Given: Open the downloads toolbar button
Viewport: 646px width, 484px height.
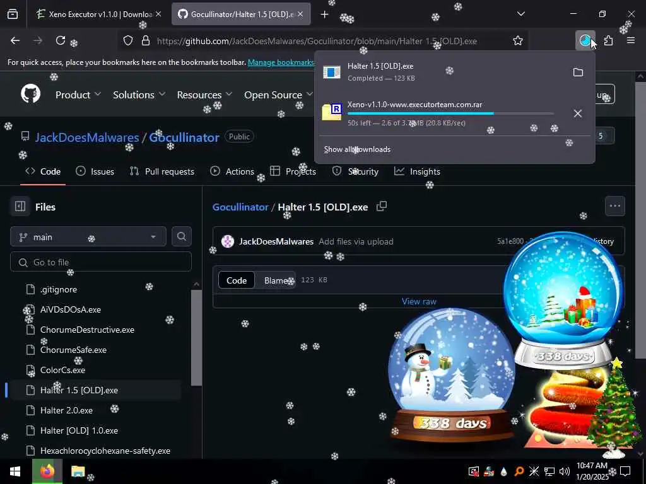Looking at the screenshot, I should tap(585, 40).
